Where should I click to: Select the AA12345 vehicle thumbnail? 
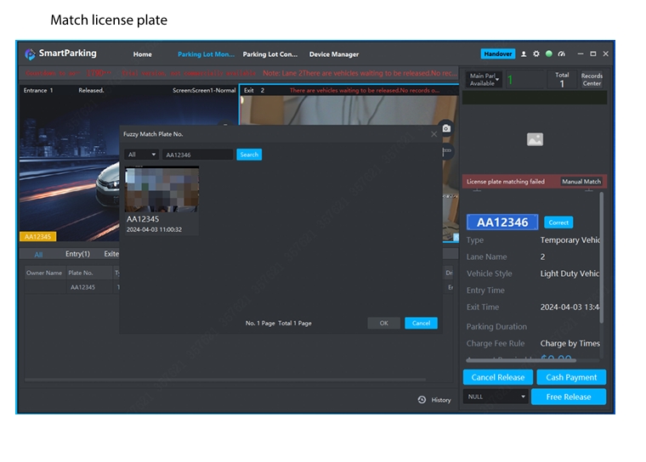[161, 189]
